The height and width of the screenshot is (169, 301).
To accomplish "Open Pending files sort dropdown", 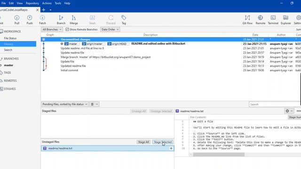I will [65, 104].
